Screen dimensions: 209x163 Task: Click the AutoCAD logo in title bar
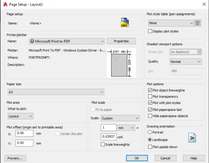click(x=5, y=4)
